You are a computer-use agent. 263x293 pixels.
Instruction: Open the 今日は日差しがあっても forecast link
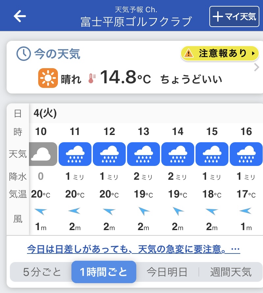[134, 249]
